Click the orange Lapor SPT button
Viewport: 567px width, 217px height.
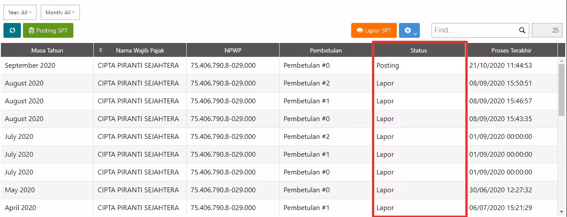tap(374, 30)
